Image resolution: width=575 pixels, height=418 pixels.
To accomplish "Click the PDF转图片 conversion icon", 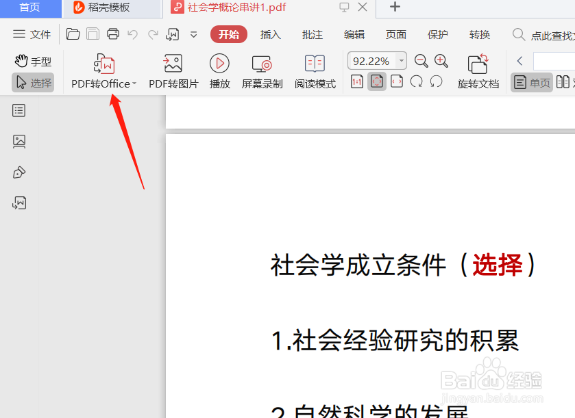I will [x=172, y=68].
